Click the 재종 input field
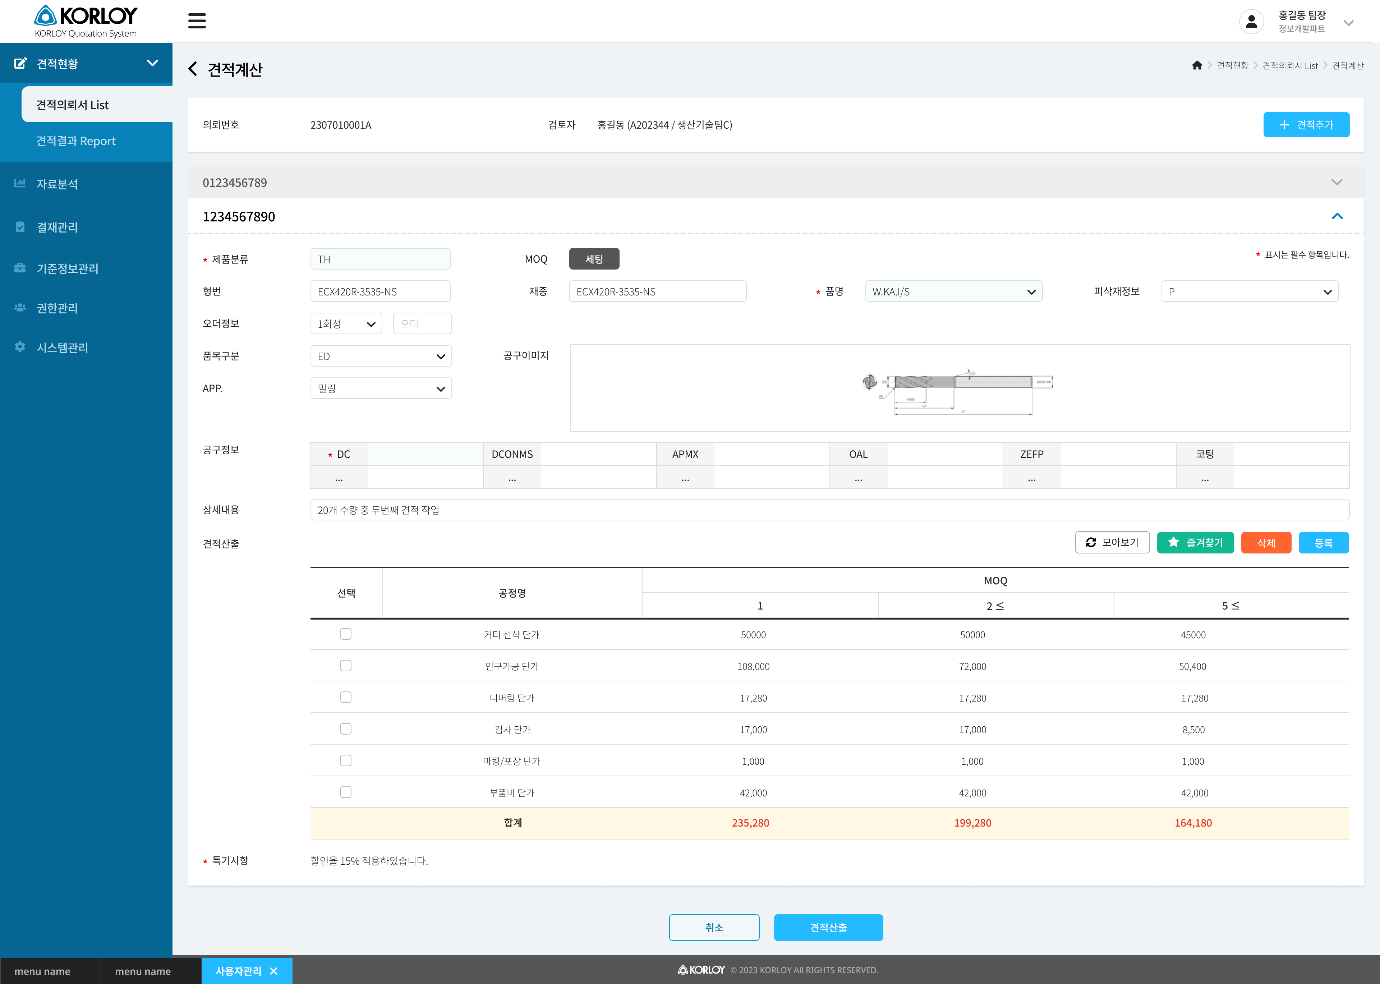Viewport: 1380px width, 984px height. pyautogui.click(x=658, y=291)
